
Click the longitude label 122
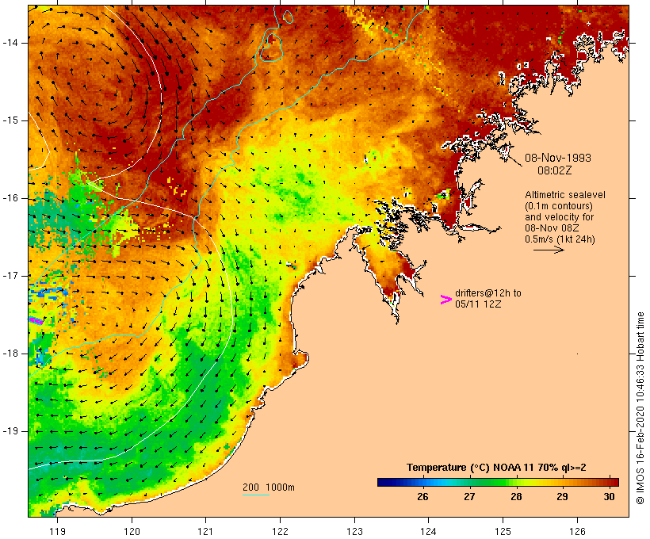[x=281, y=532]
